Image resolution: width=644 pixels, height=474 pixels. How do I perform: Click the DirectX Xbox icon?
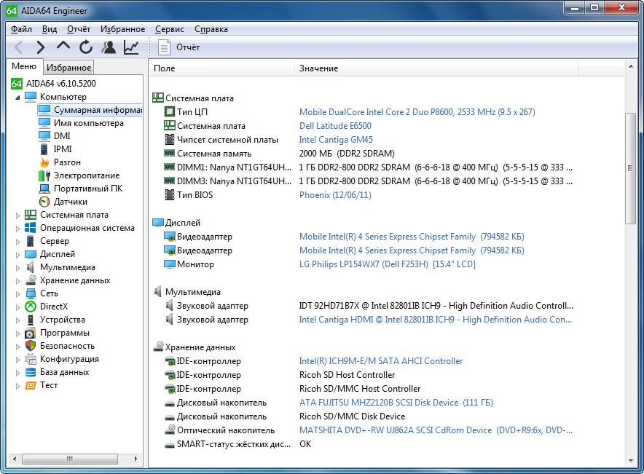click(31, 307)
